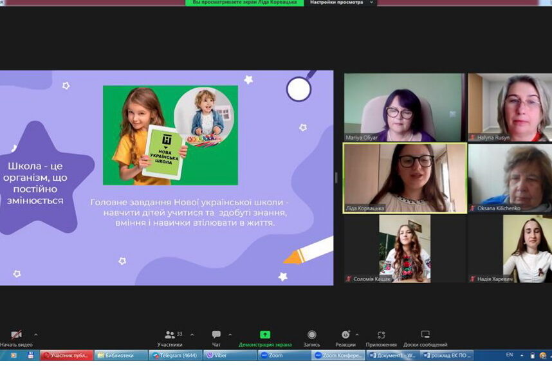Open Доски сообщений whiteboards icon
552x368 pixels.
(x=425, y=335)
